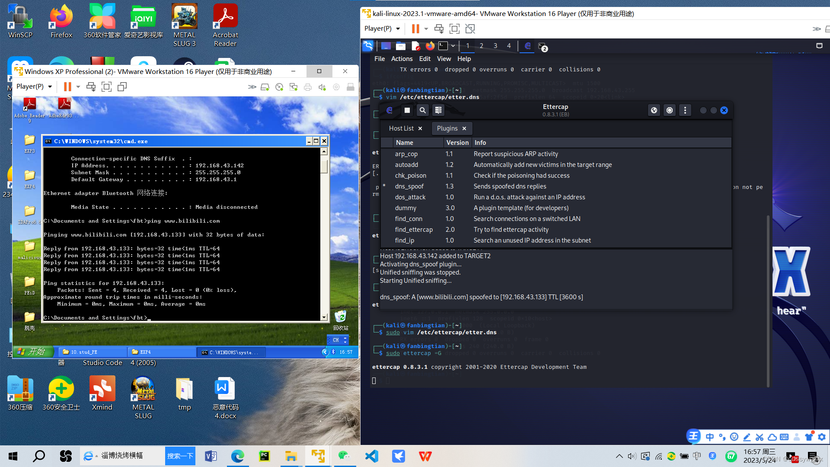Screen dimensions: 830x467
Task: Click the printer device icon in XP VMware toolbar
Action: 308,87
